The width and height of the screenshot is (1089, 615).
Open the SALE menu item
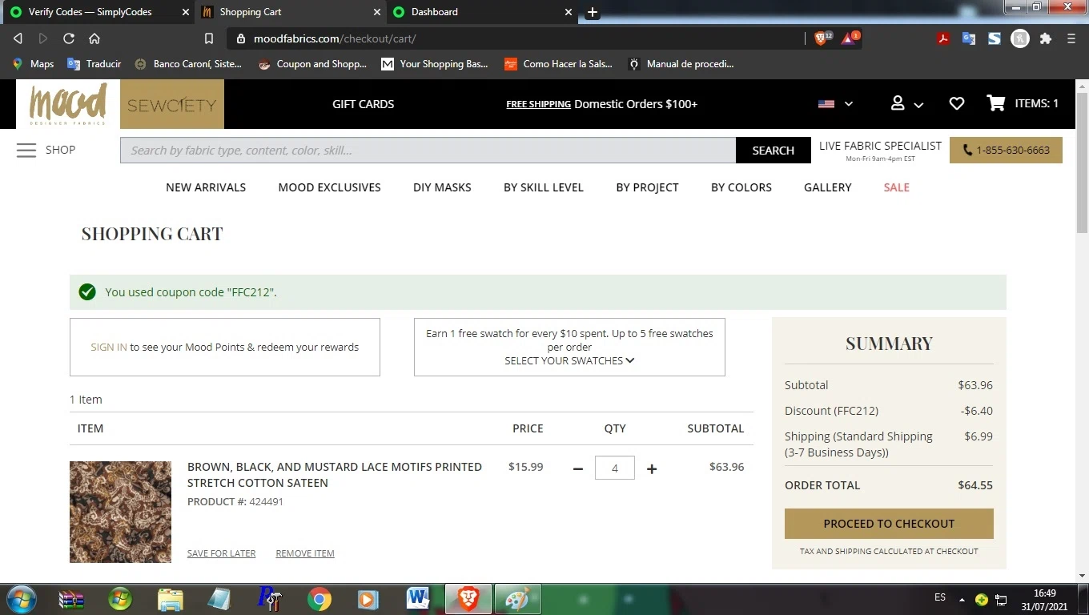pos(896,187)
